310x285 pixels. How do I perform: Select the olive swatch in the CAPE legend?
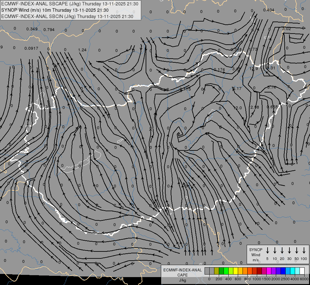(x=217, y=271)
